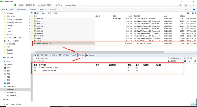Open the view options icon near help
The height and width of the screenshot is (107, 197).
186,9
